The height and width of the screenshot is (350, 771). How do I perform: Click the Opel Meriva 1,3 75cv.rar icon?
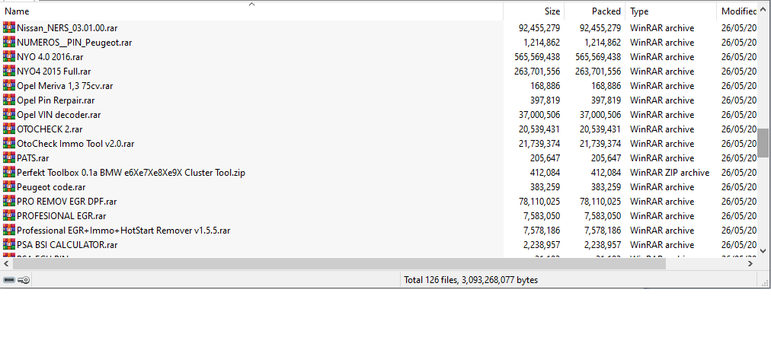pos(9,85)
